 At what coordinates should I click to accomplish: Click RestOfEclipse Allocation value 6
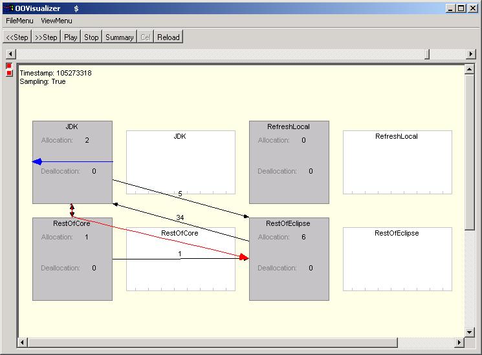303,238
